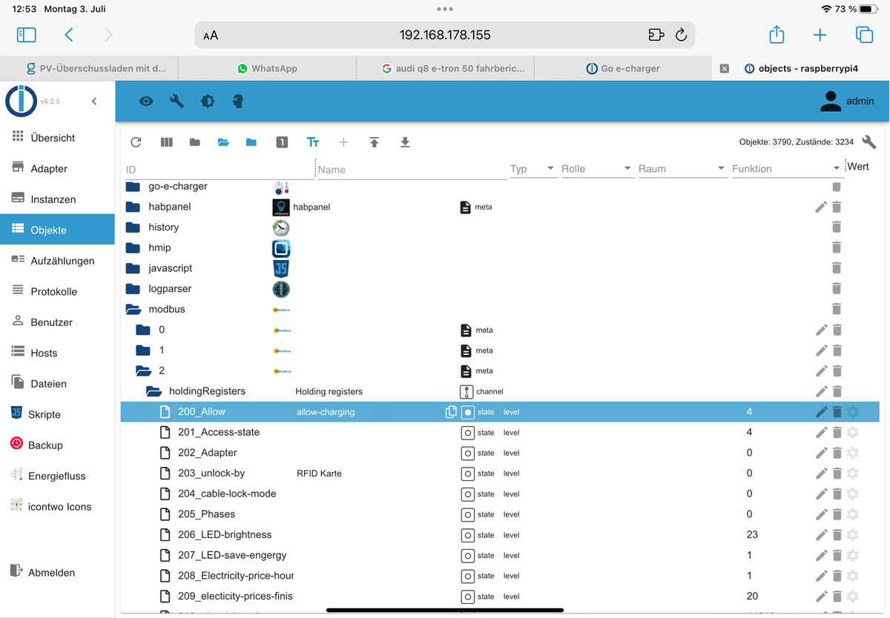Copy the 200_Allow object ID
Viewport: 890px width, 618px height.
[450, 412]
